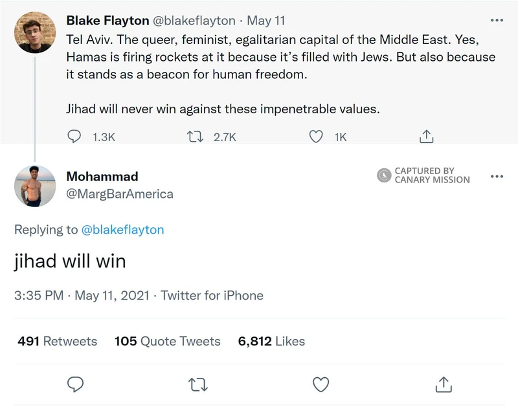Open Blake Flayton's profile picture
This screenshot has height=418, width=518.
pos(36,32)
